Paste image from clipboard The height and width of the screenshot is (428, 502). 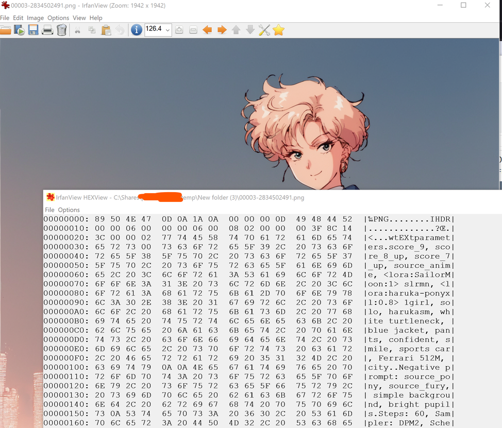[107, 30]
